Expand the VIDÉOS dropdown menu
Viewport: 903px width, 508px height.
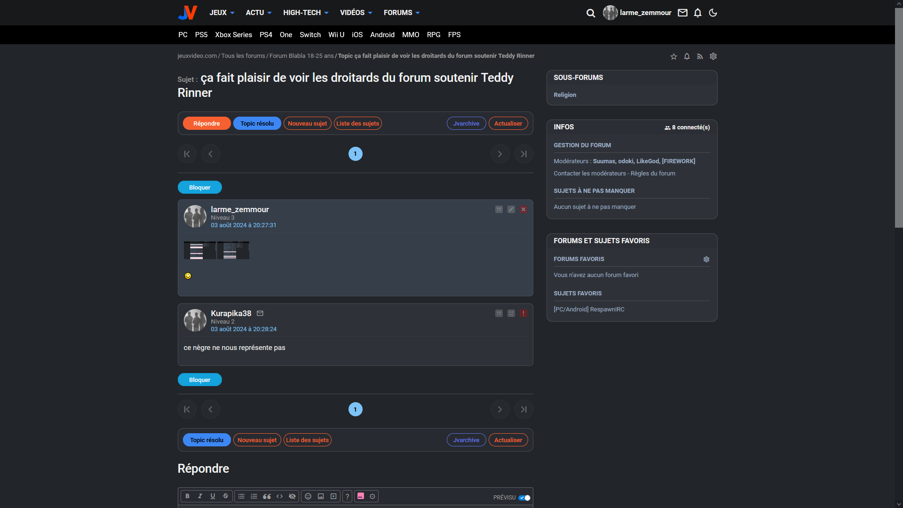tap(356, 13)
